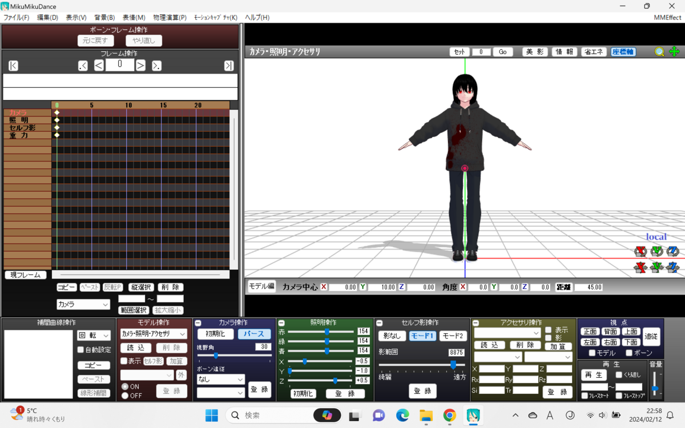Click the 再生 play button
This screenshot has width=685, height=428.
(x=594, y=375)
